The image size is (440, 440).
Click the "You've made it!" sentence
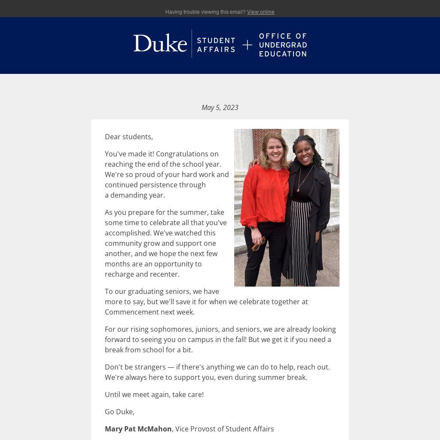[129, 154]
